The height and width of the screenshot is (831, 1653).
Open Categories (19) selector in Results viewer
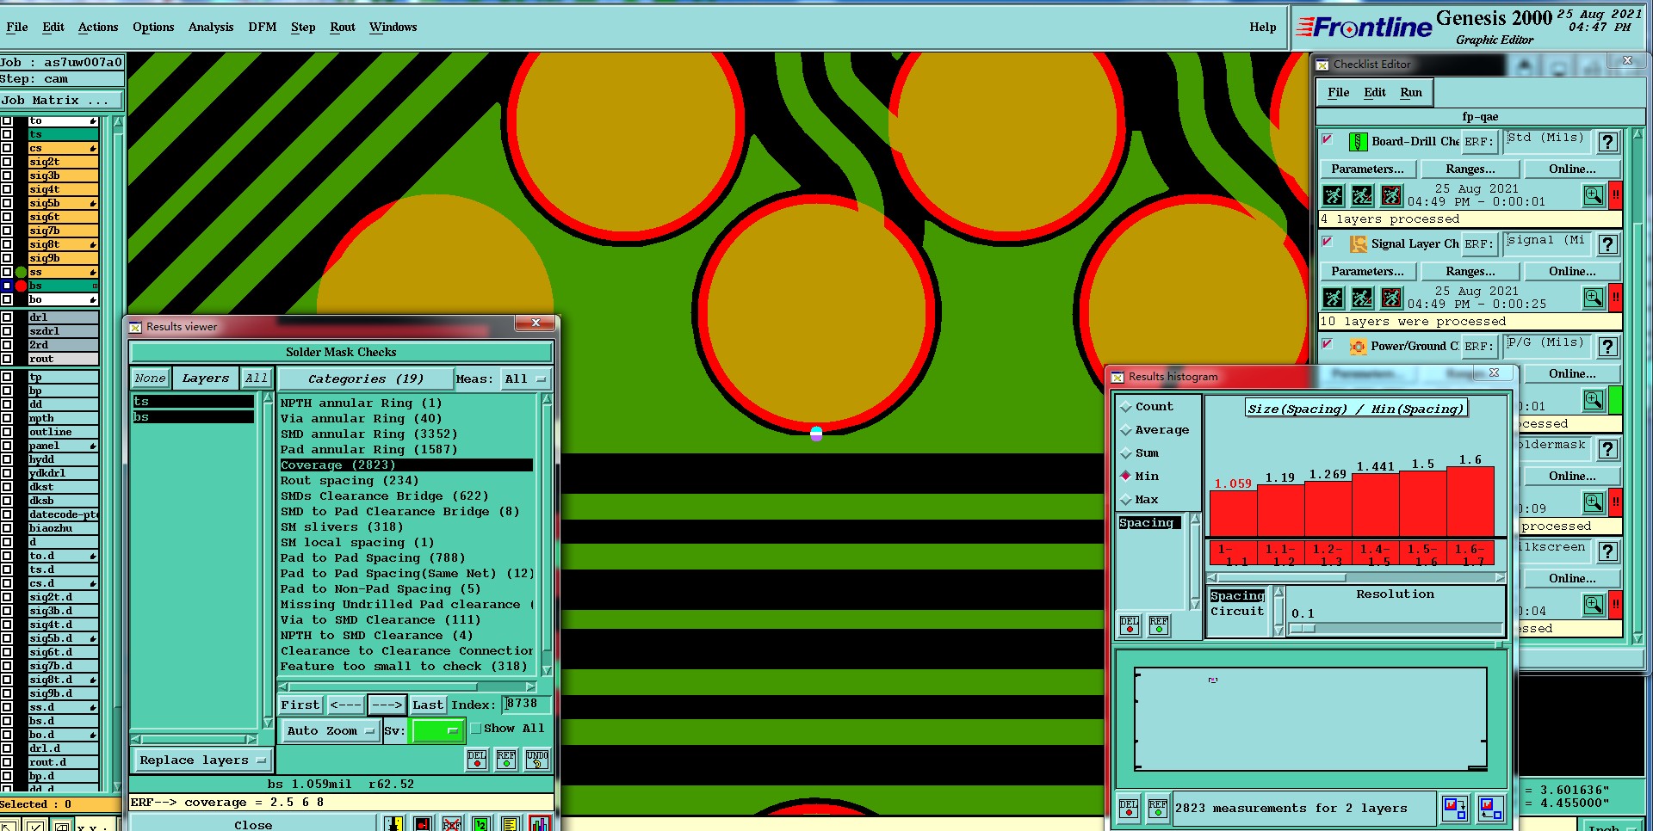coord(366,379)
